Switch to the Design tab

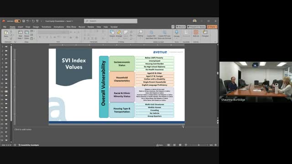[x=36, y=27]
